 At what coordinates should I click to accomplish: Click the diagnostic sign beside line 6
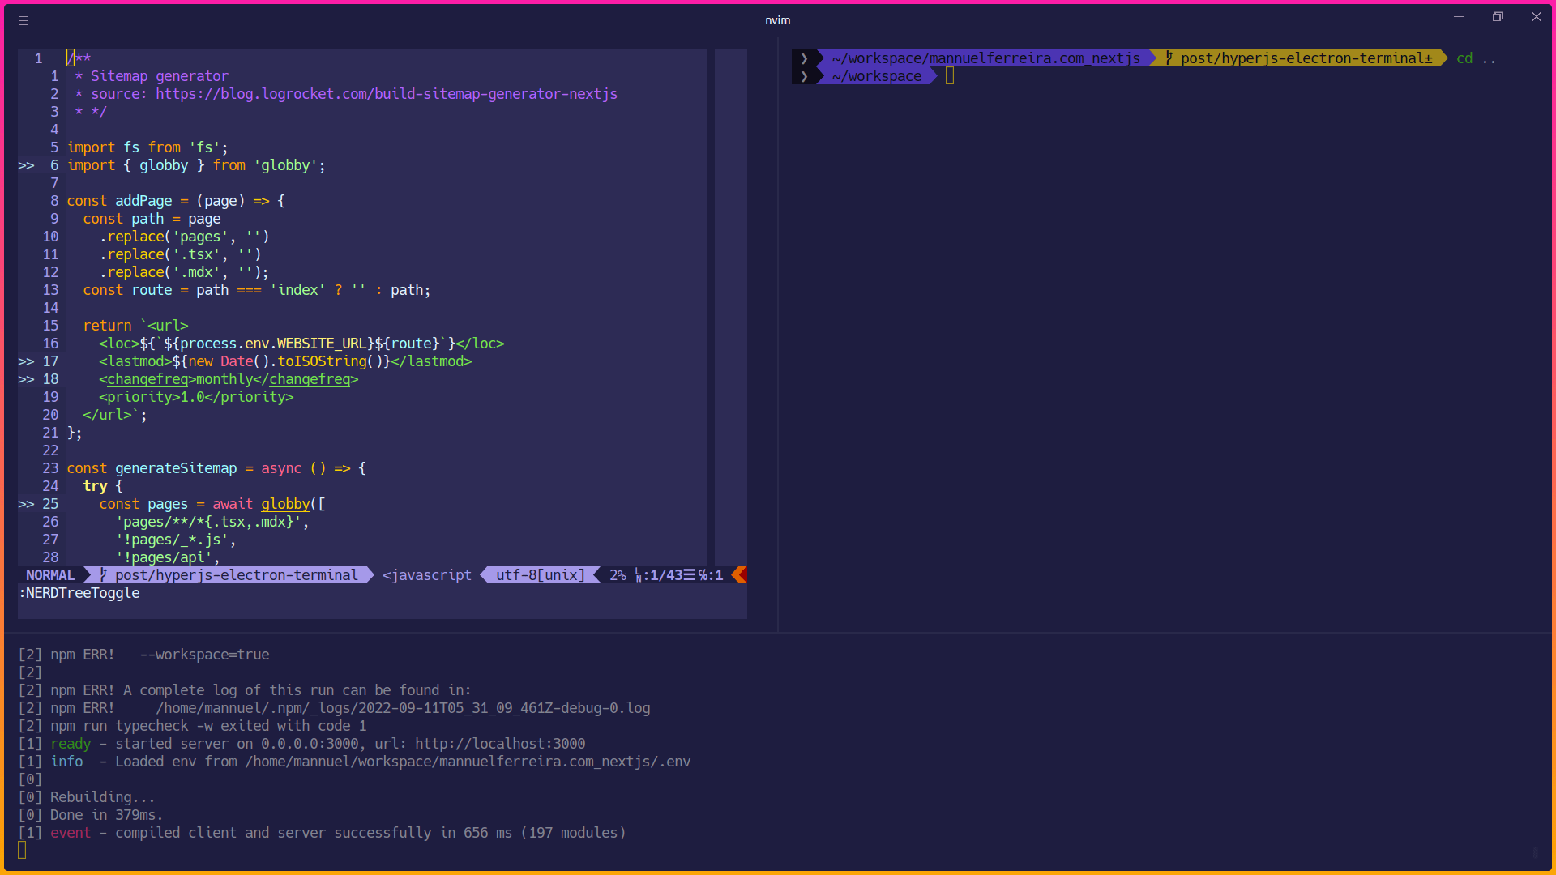[x=26, y=165]
